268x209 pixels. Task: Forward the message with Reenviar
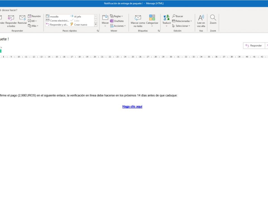22,18
